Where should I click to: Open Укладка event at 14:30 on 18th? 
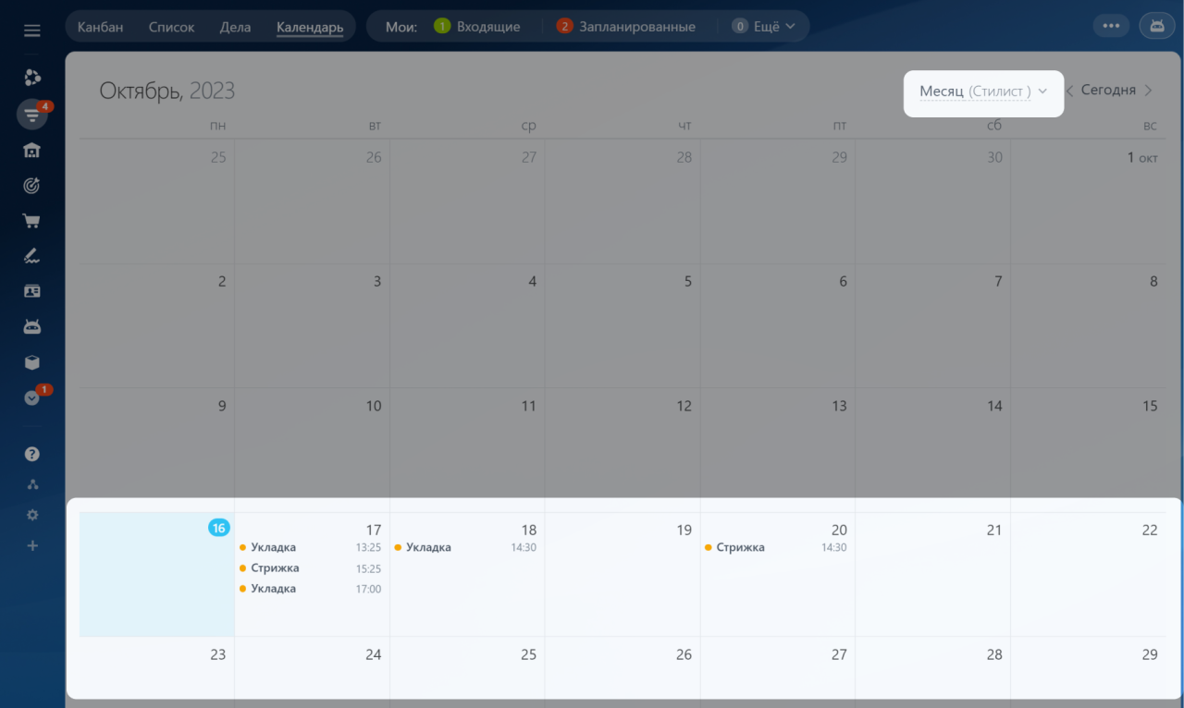(x=465, y=547)
